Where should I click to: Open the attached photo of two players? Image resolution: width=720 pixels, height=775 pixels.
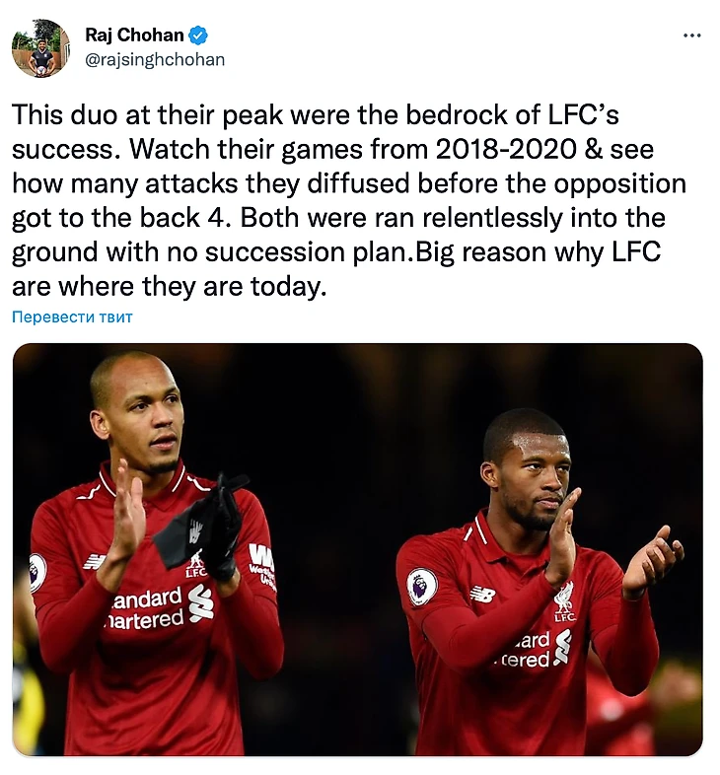pos(357,549)
